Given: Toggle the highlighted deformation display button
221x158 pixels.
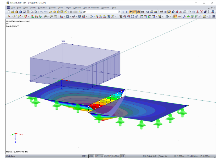Looking at the screenshot, I should click(175, 17).
